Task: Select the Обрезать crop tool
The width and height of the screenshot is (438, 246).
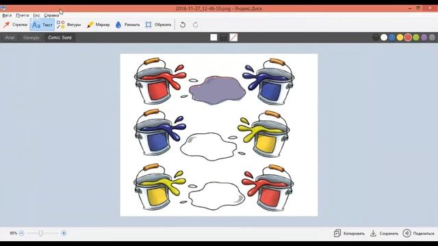Action: [x=158, y=25]
